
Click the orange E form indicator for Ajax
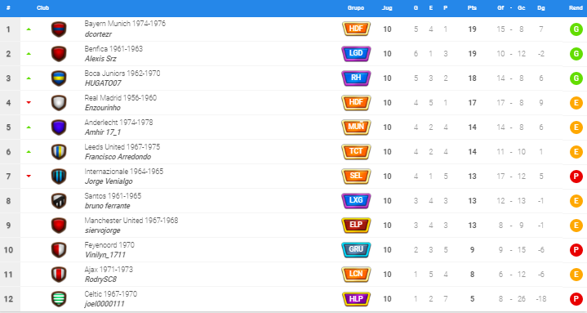(576, 275)
